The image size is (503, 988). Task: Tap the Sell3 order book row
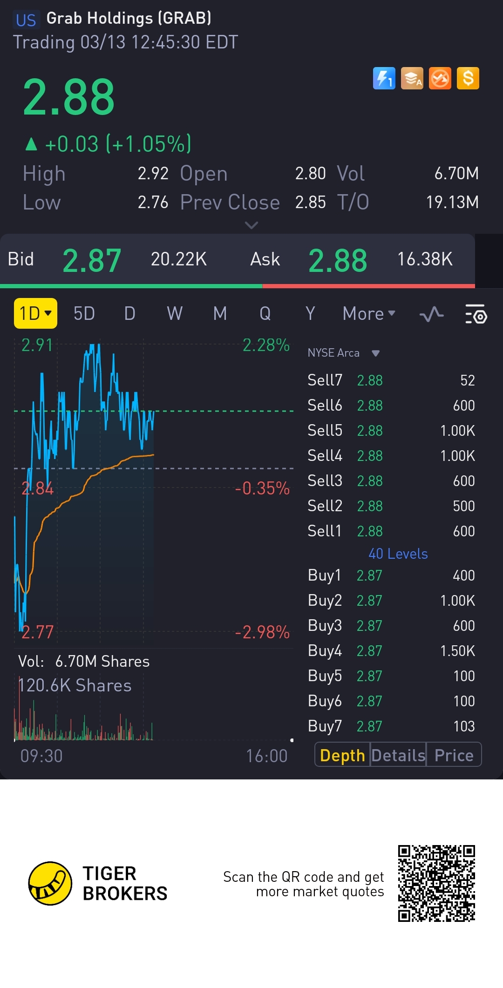pos(391,481)
